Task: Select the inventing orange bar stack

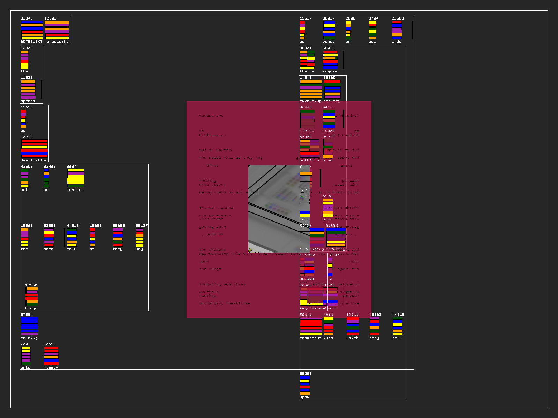Action: [x=311, y=89]
